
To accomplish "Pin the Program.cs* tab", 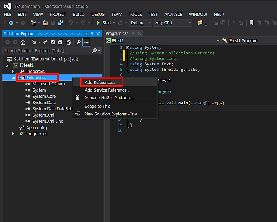I will [133, 33].
